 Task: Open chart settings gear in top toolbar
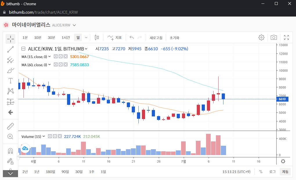(261, 37)
